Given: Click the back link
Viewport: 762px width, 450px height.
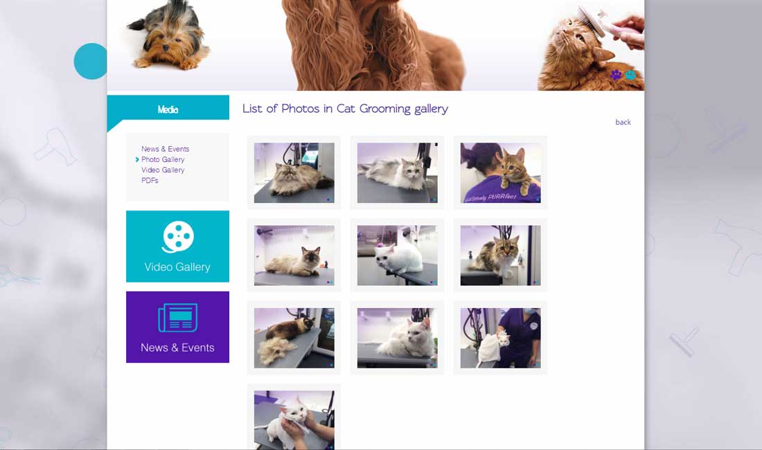Looking at the screenshot, I should [623, 122].
